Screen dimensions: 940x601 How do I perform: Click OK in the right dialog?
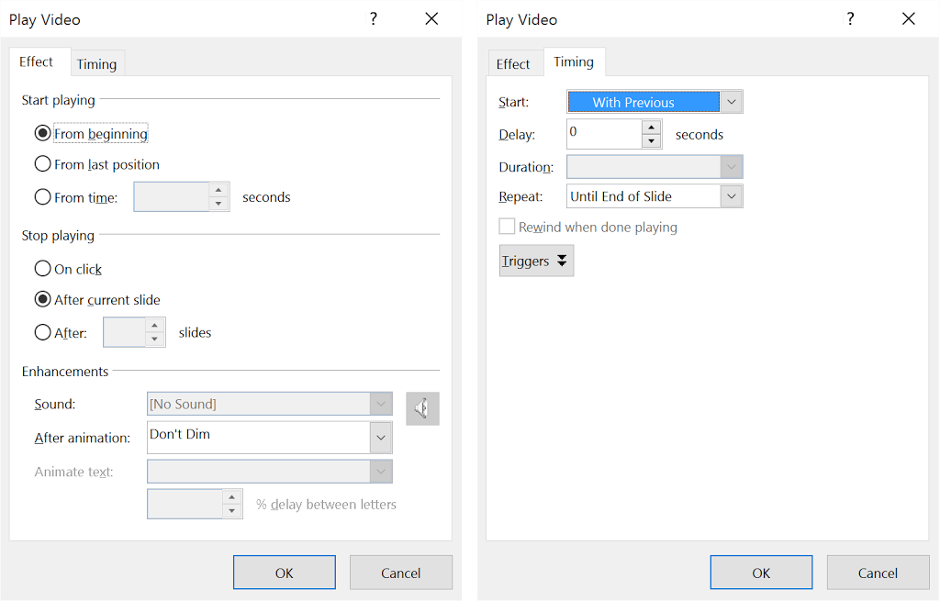click(761, 573)
